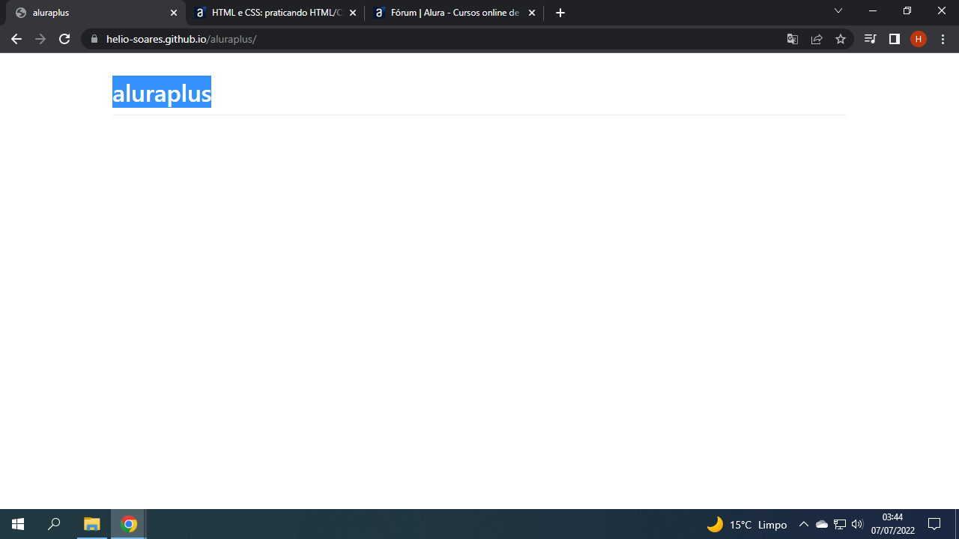Screen dimensions: 959x539
Task: Switch to HTML e CSS tab
Action: click(x=276, y=13)
